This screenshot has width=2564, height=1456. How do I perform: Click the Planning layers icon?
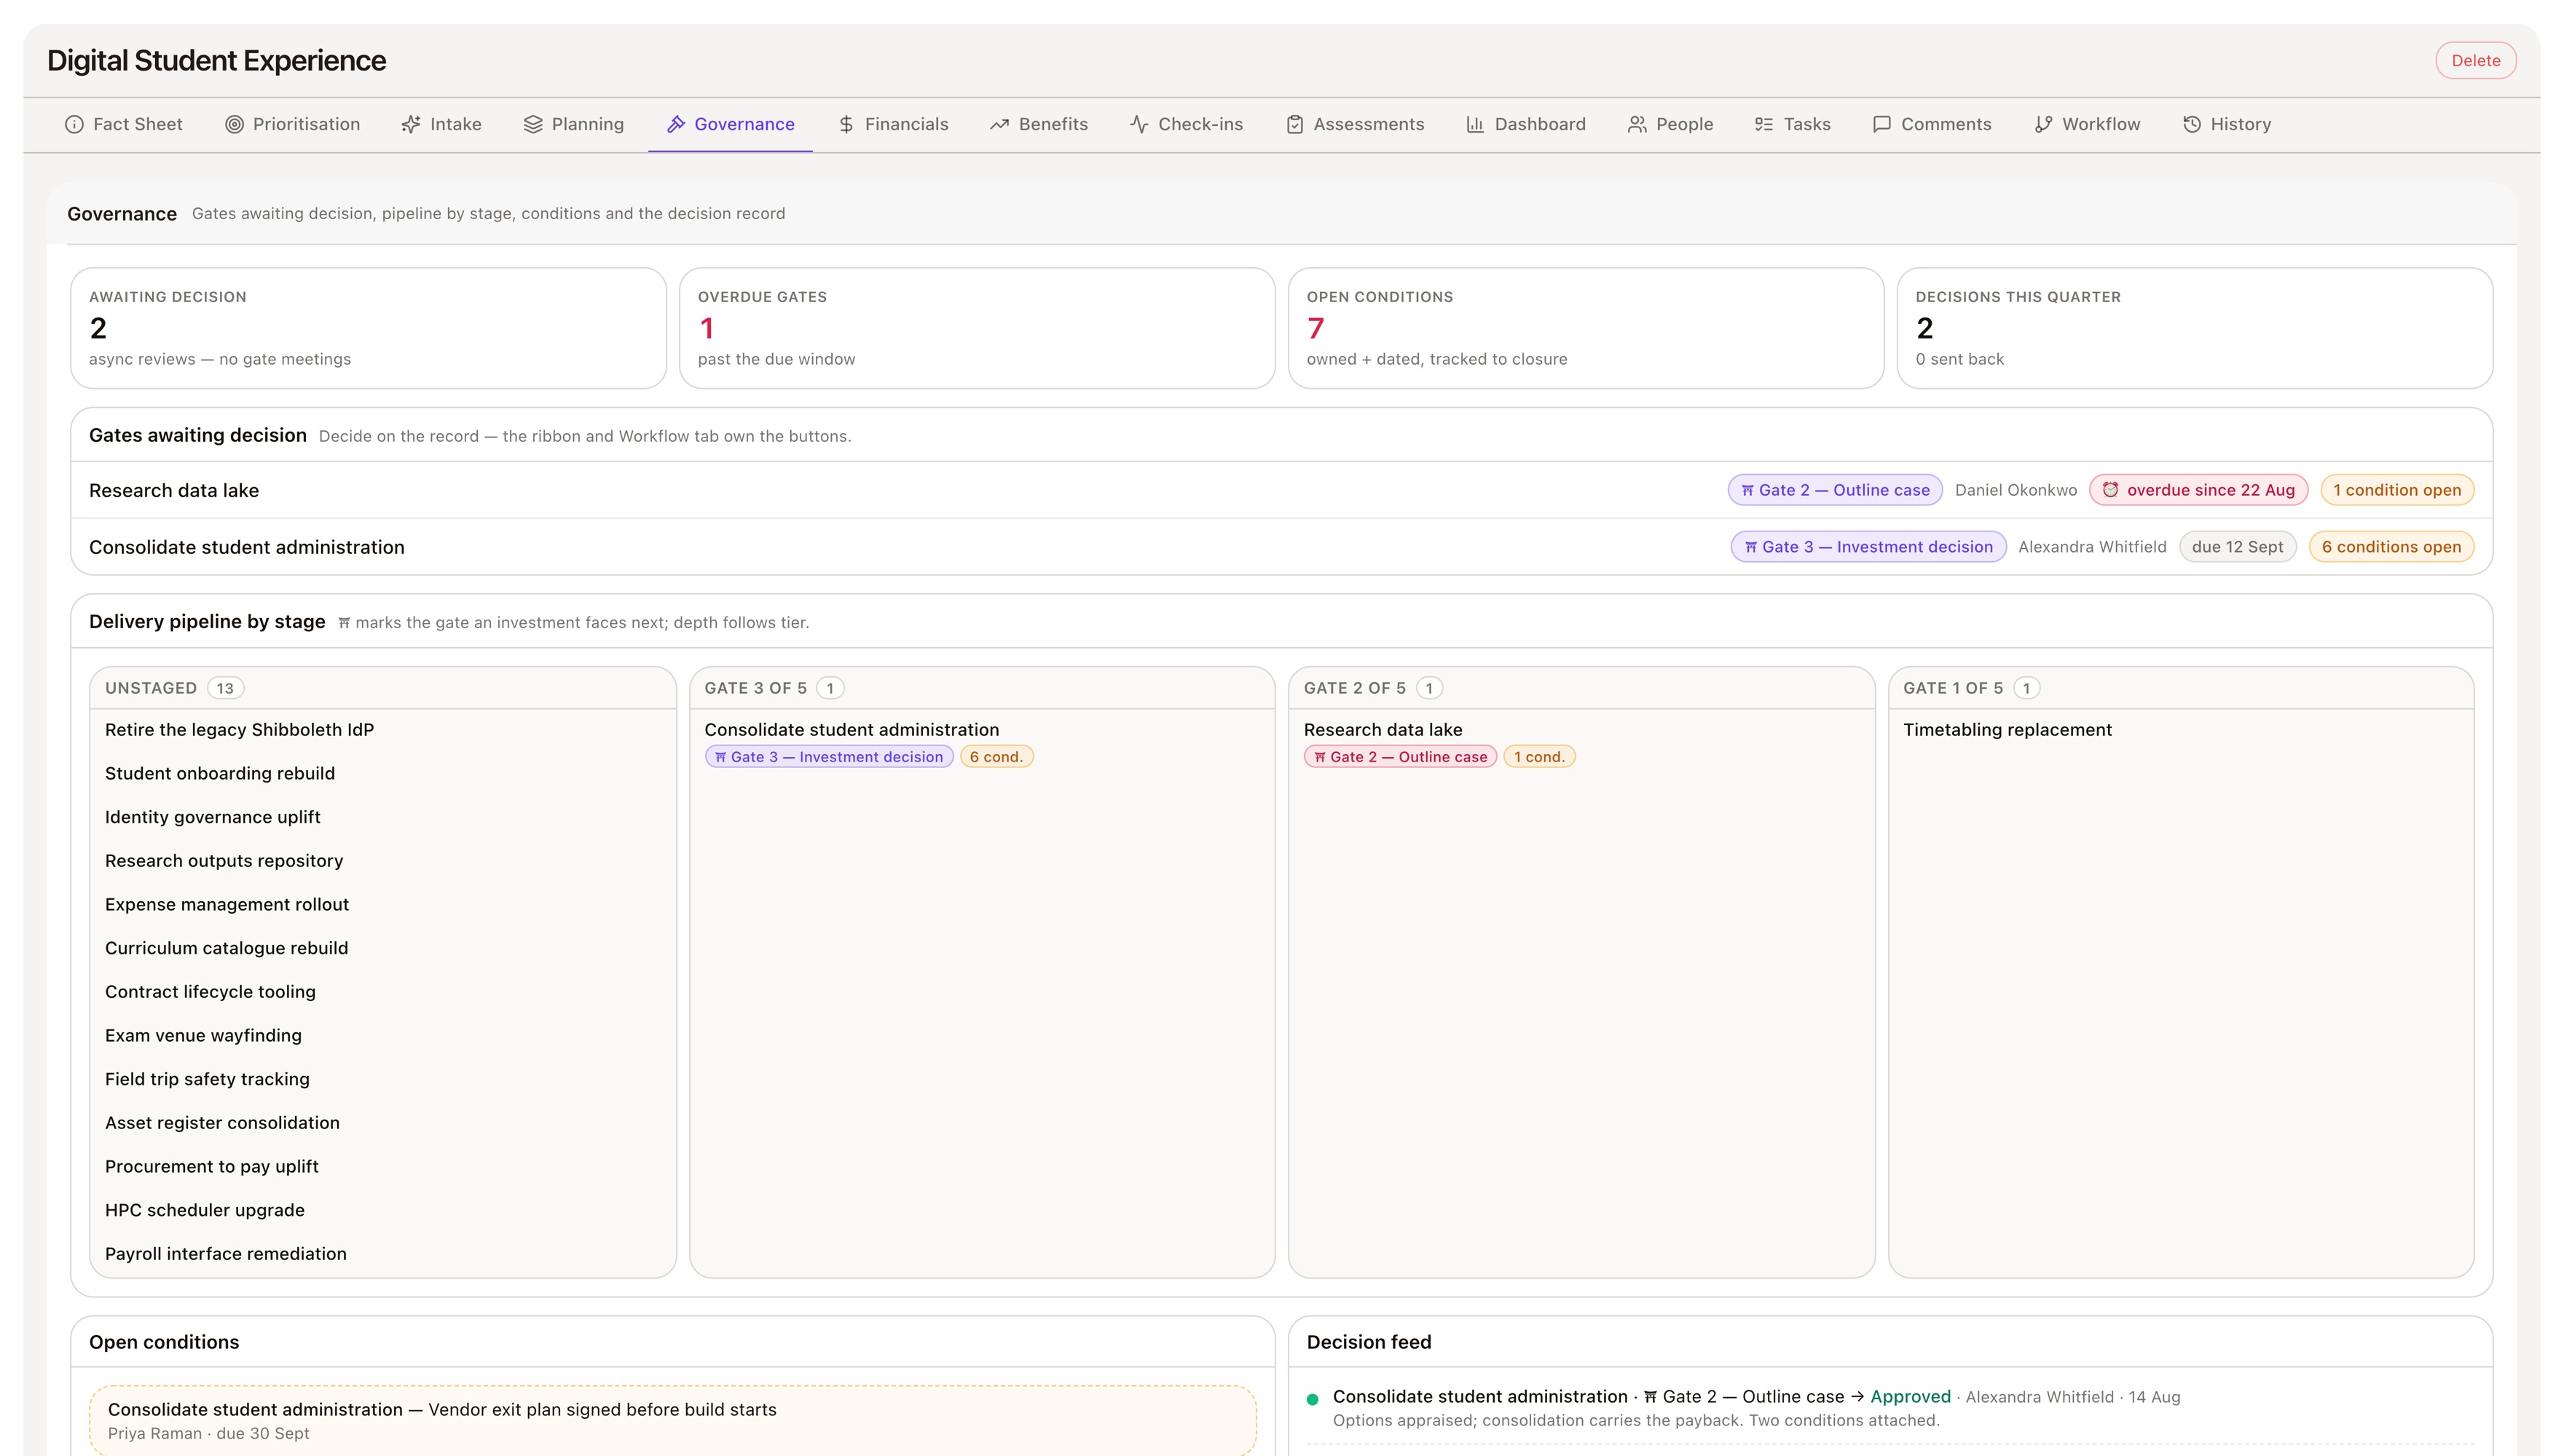coord(533,124)
